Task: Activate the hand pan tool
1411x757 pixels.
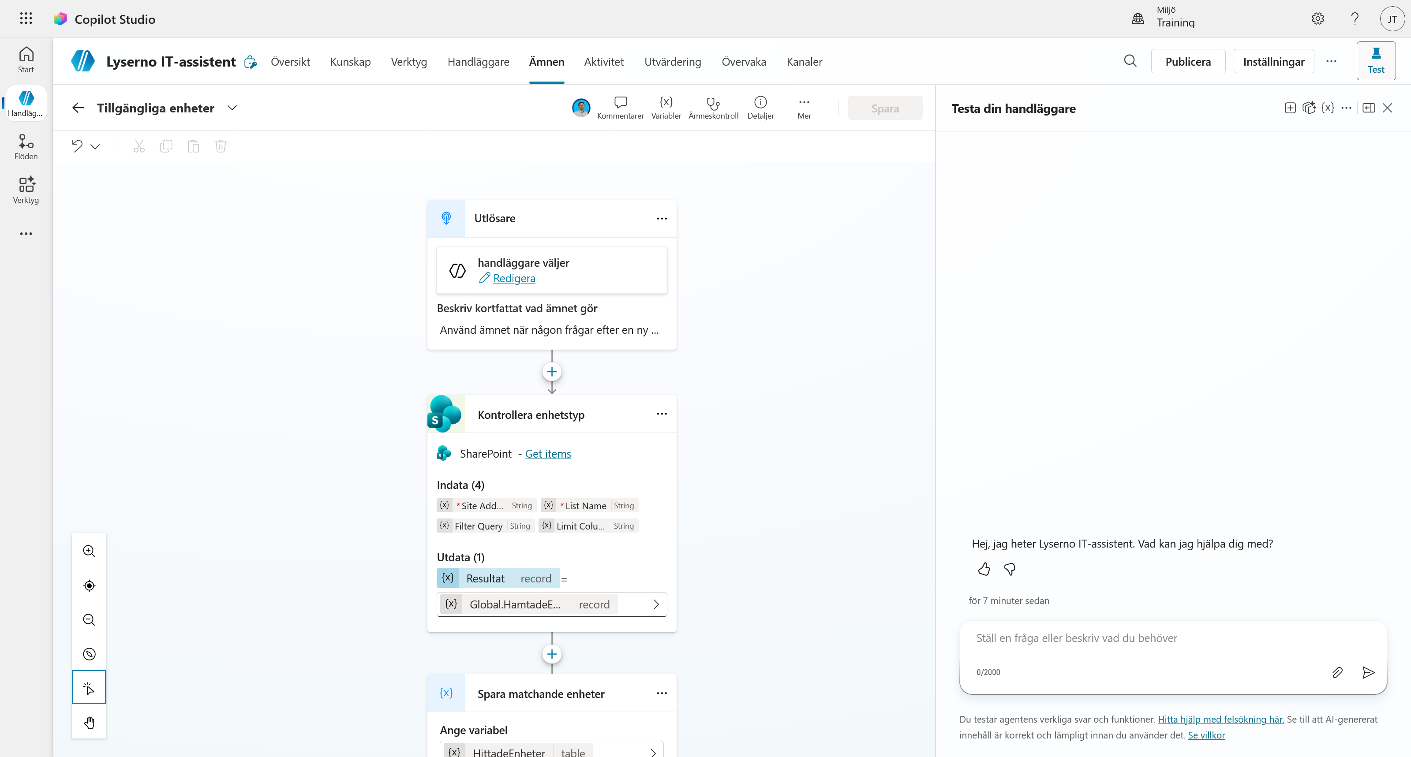Action: [89, 723]
